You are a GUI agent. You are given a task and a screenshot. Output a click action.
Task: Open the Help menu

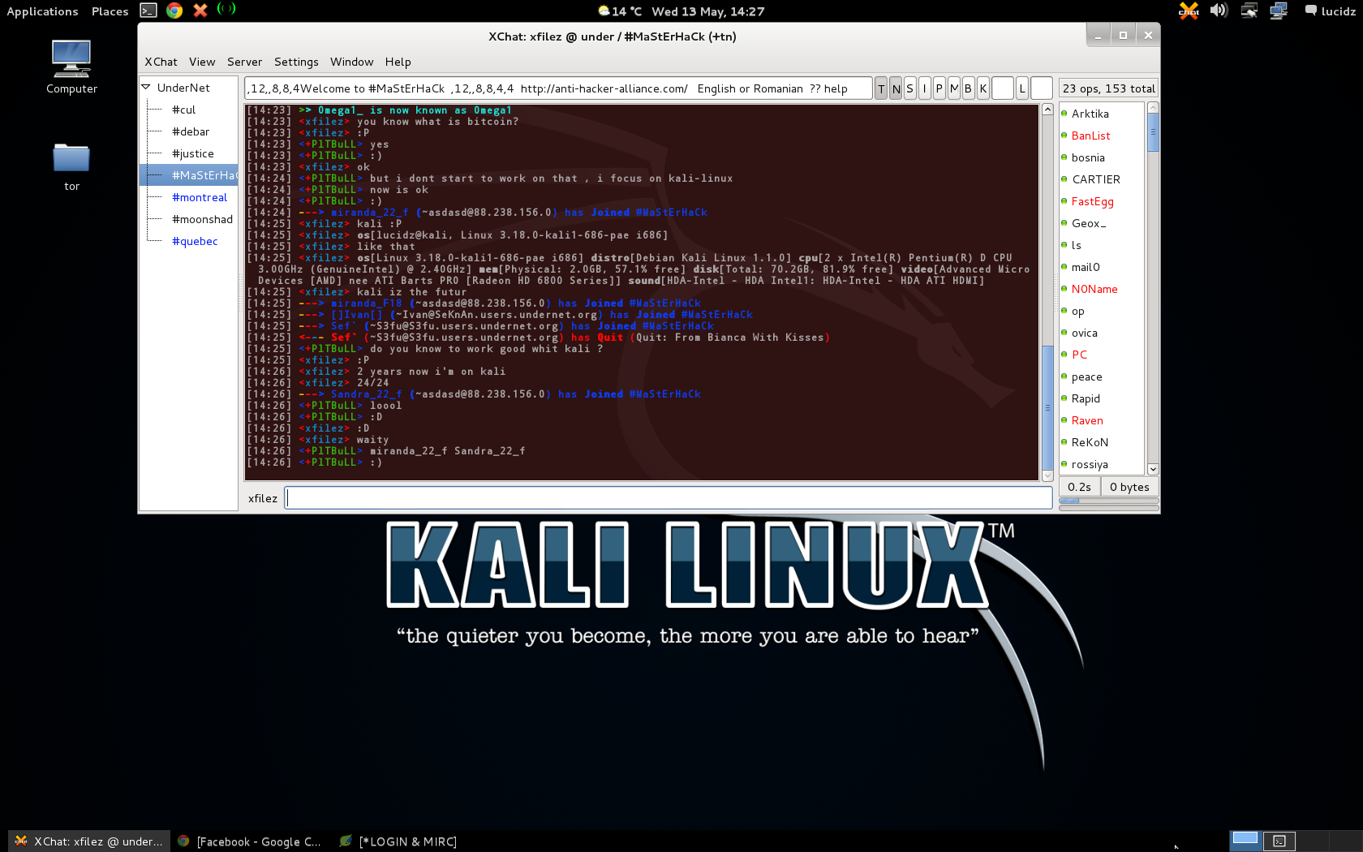click(398, 62)
